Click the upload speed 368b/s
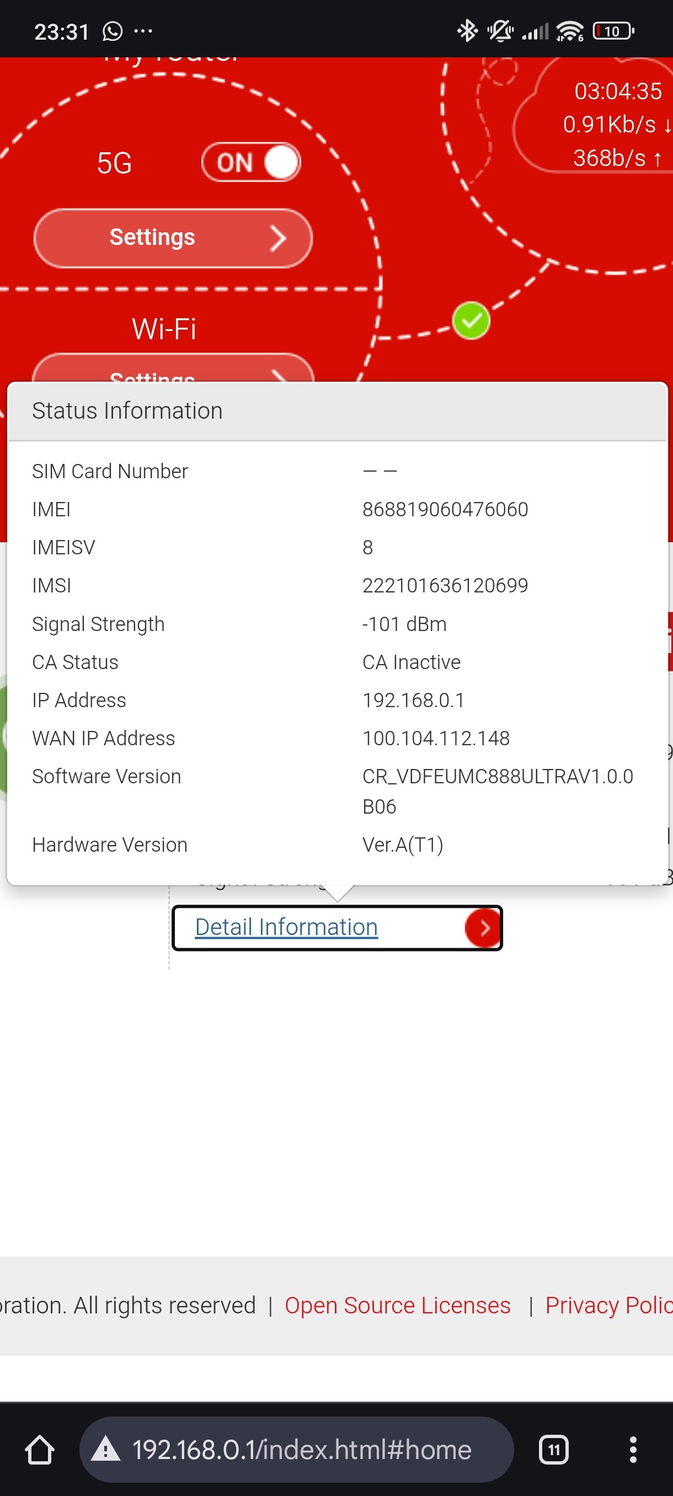 [x=617, y=158]
